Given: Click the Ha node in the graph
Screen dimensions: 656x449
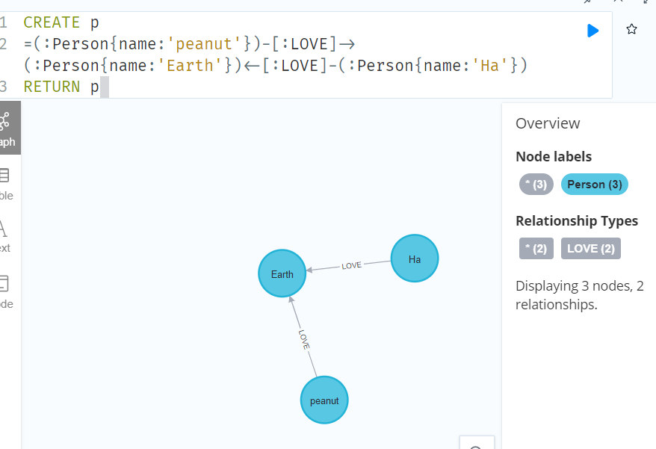Looking at the screenshot, I should coord(415,258).
